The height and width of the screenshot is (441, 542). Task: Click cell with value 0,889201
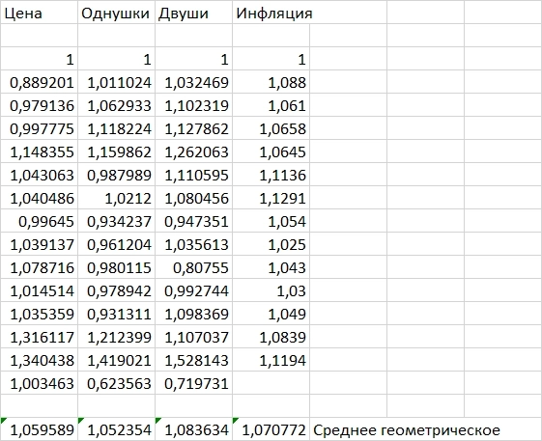[x=39, y=82]
